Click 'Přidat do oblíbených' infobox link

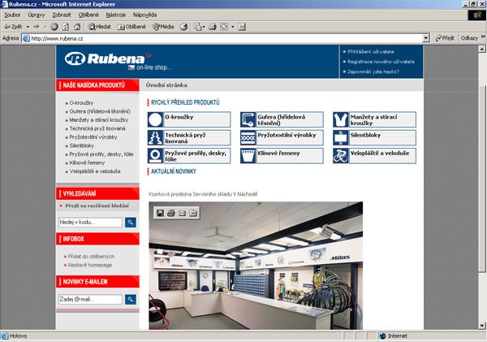pyautogui.click(x=91, y=256)
